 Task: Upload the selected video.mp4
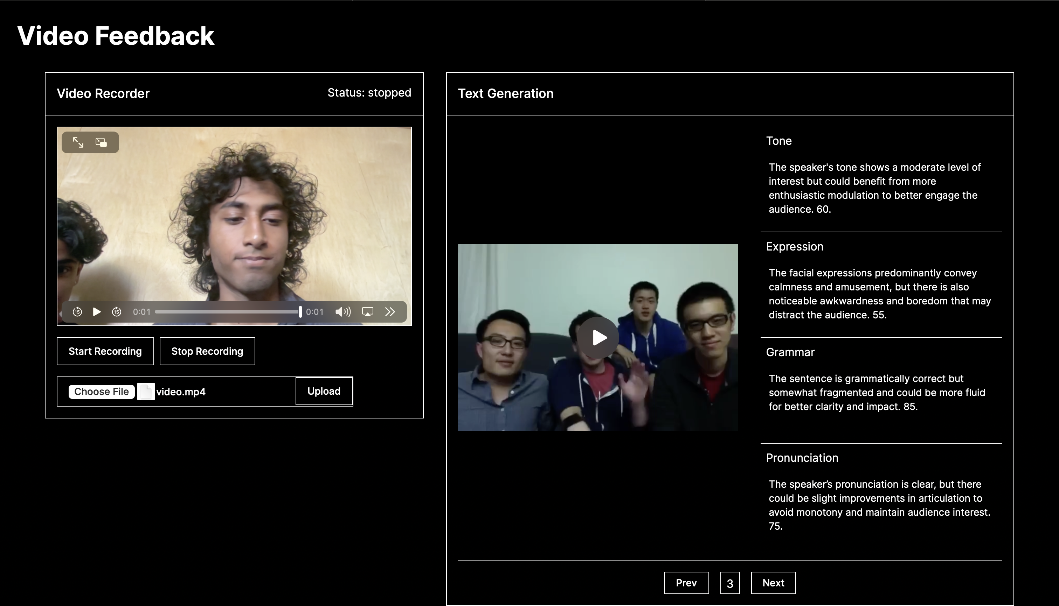click(x=324, y=391)
